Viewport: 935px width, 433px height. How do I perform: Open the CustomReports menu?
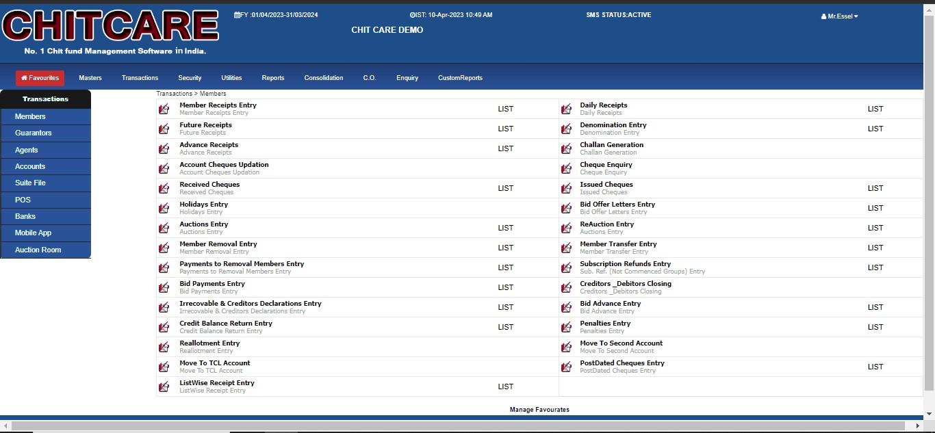pyautogui.click(x=460, y=78)
